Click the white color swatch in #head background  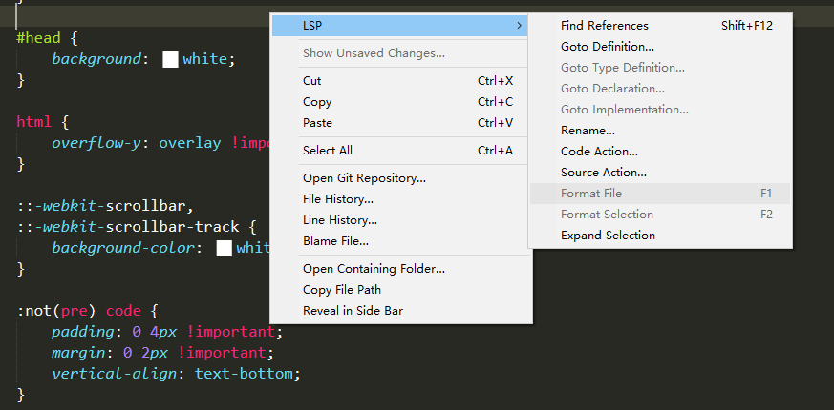(171, 59)
